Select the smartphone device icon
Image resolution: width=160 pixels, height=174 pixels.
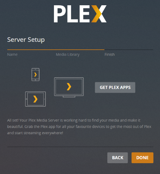[x=36, y=75]
